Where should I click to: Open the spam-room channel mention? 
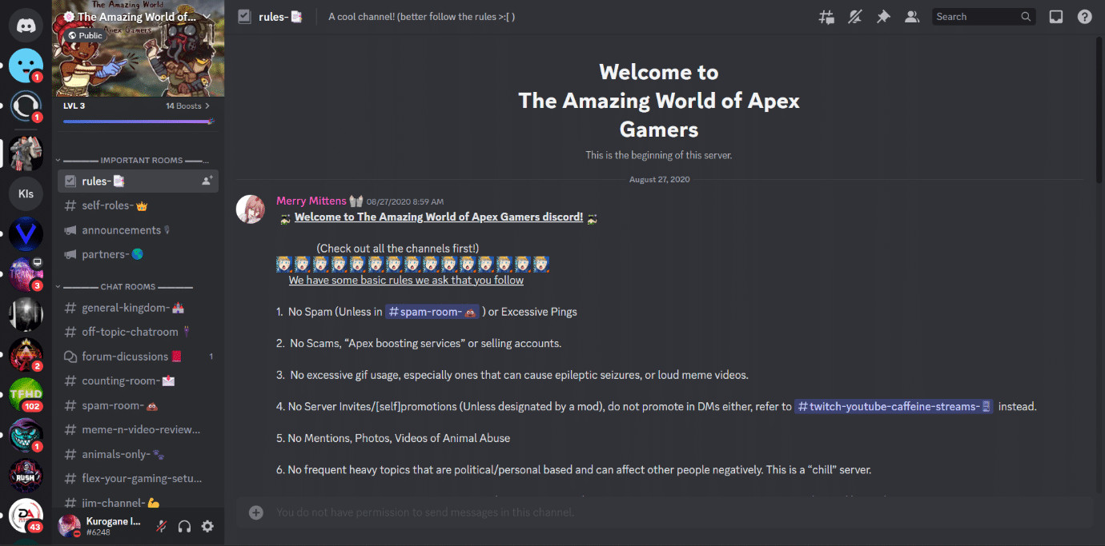click(x=432, y=311)
